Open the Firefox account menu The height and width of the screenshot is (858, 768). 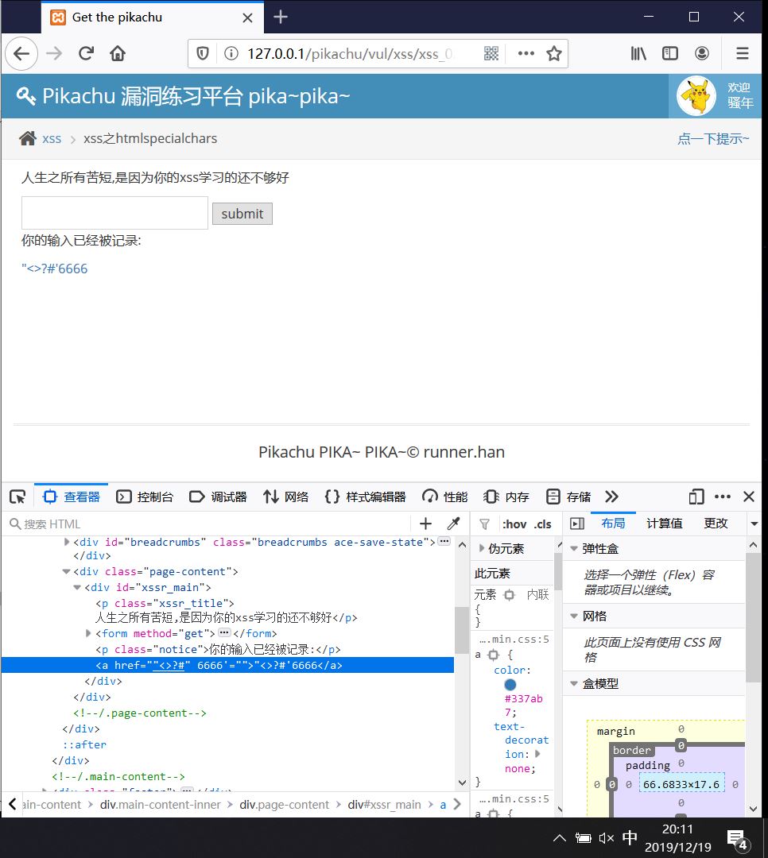click(702, 54)
